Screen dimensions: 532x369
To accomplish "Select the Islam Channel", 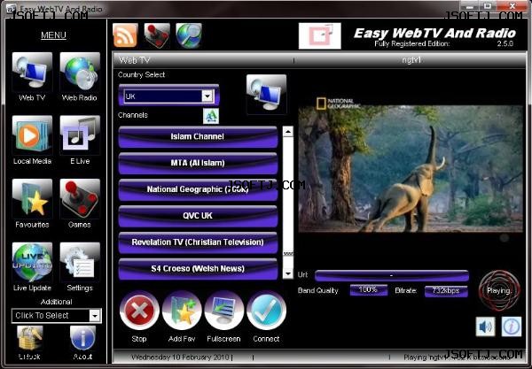I will click(198, 137).
